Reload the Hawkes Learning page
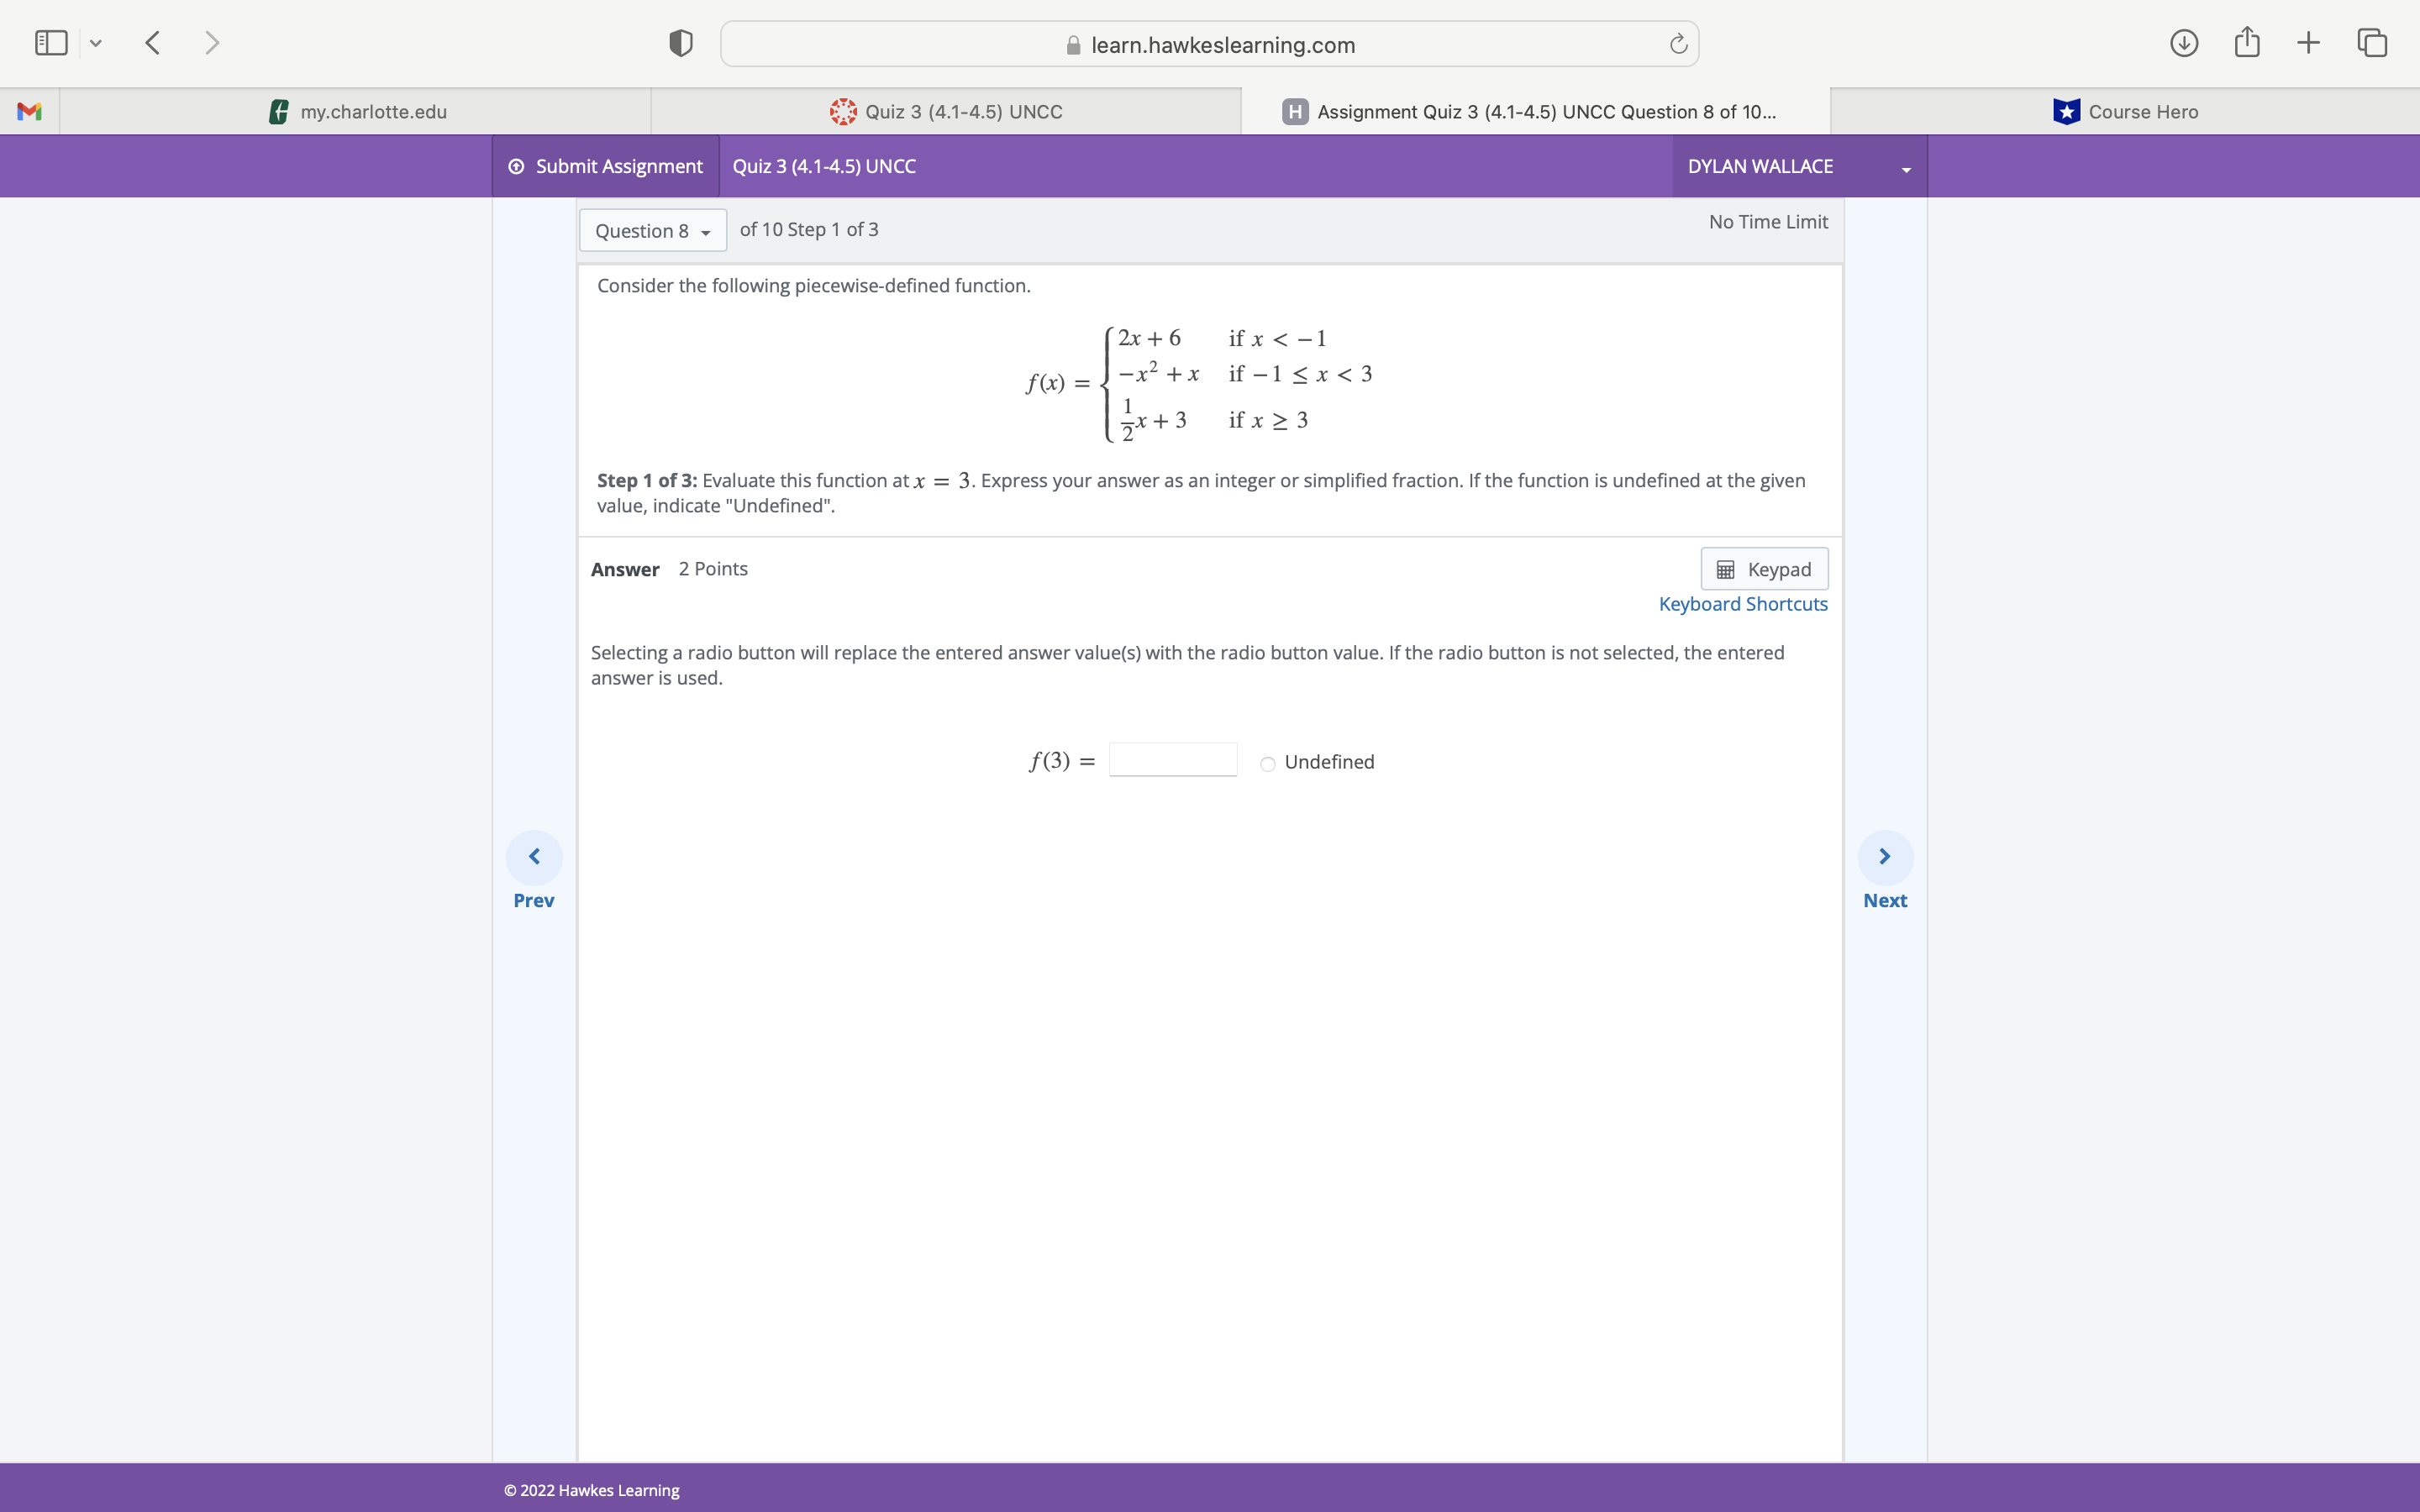The image size is (2420, 1512). tap(1676, 43)
